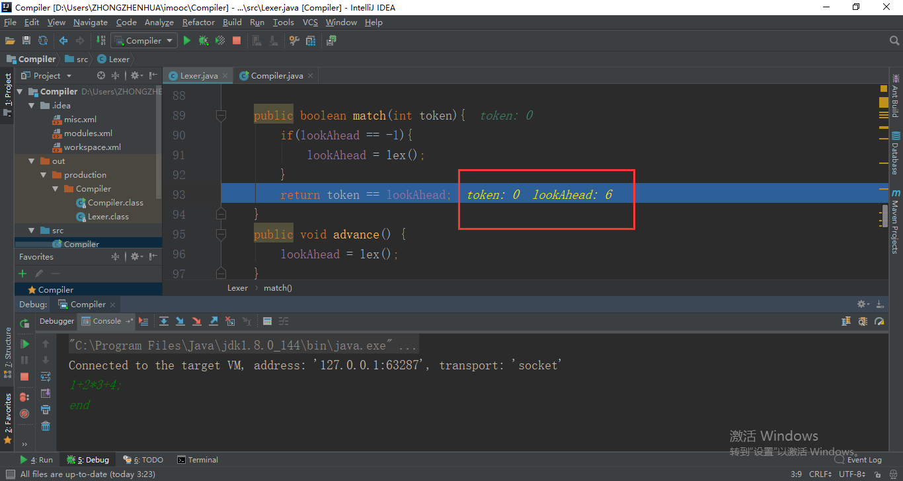Click Show Execution Point icon
The height and width of the screenshot is (481, 903).
[x=143, y=321]
